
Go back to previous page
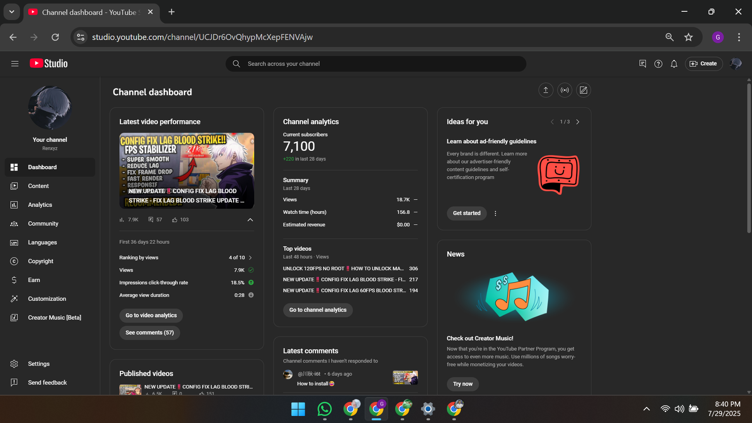click(13, 37)
